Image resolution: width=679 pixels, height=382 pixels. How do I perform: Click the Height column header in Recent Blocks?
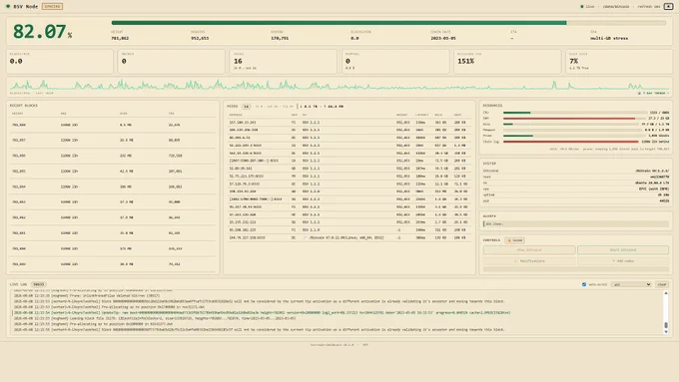coord(17,114)
